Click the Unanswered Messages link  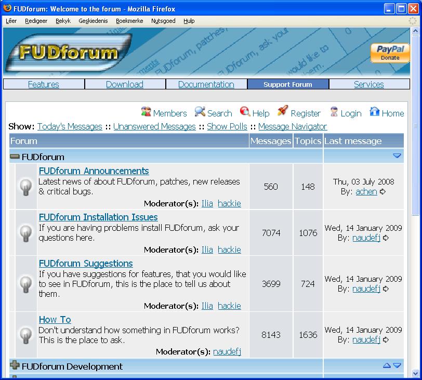(x=154, y=126)
